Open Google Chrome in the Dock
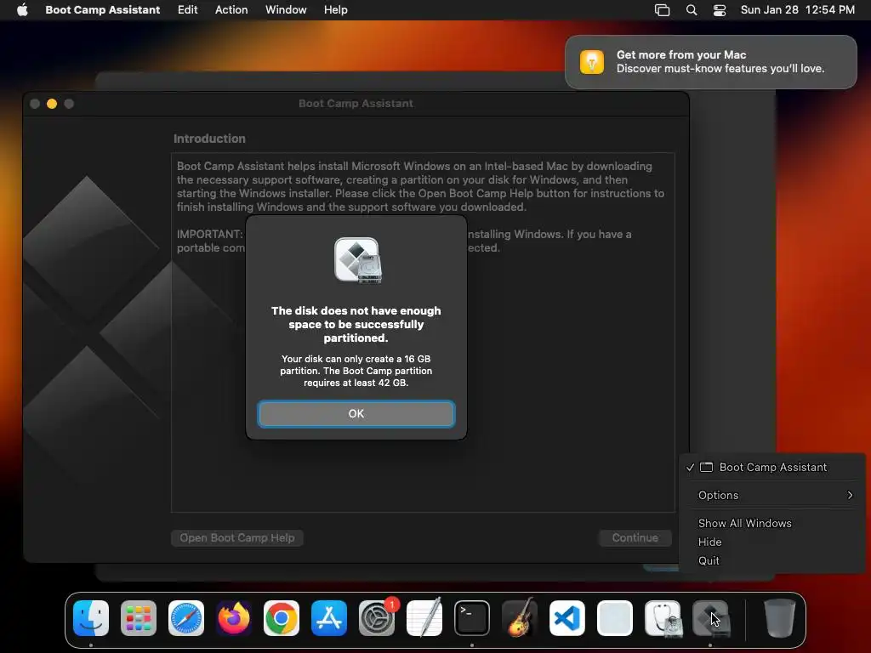Viewport: 871px width, 653px height. tap(282, 618)
